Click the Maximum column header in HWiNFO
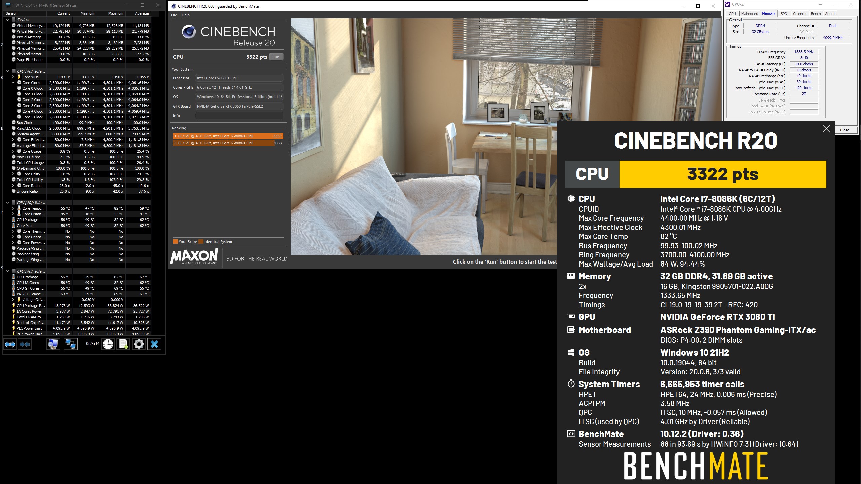The height and width of the screenshot is (484, 861). [x=111, y=13]
